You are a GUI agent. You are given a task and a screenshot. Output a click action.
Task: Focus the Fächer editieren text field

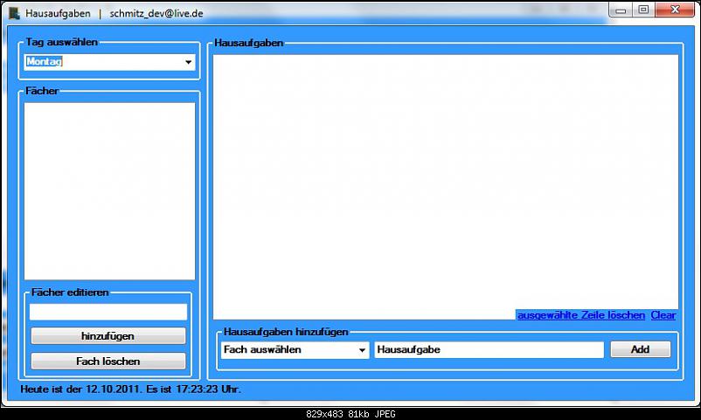[108, 312]
